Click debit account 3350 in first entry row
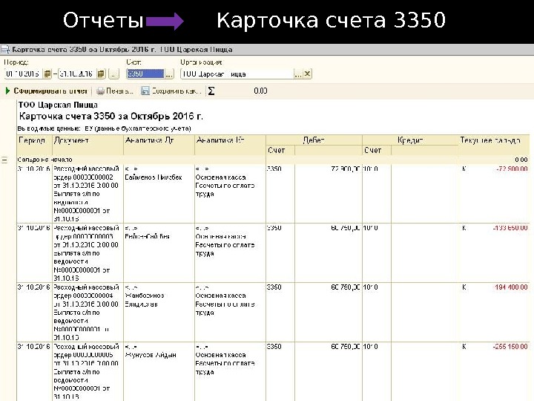Image resolution: width=534 pixels, height=401 pixels. click(x=274, y=169)
